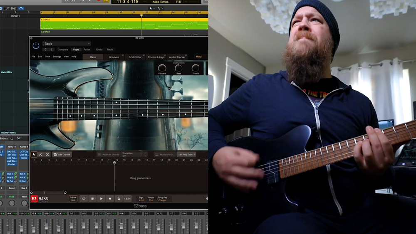Adjust the instrument Treble knob
This screenshot has height=234, width=416.
(x=196, y=68)
